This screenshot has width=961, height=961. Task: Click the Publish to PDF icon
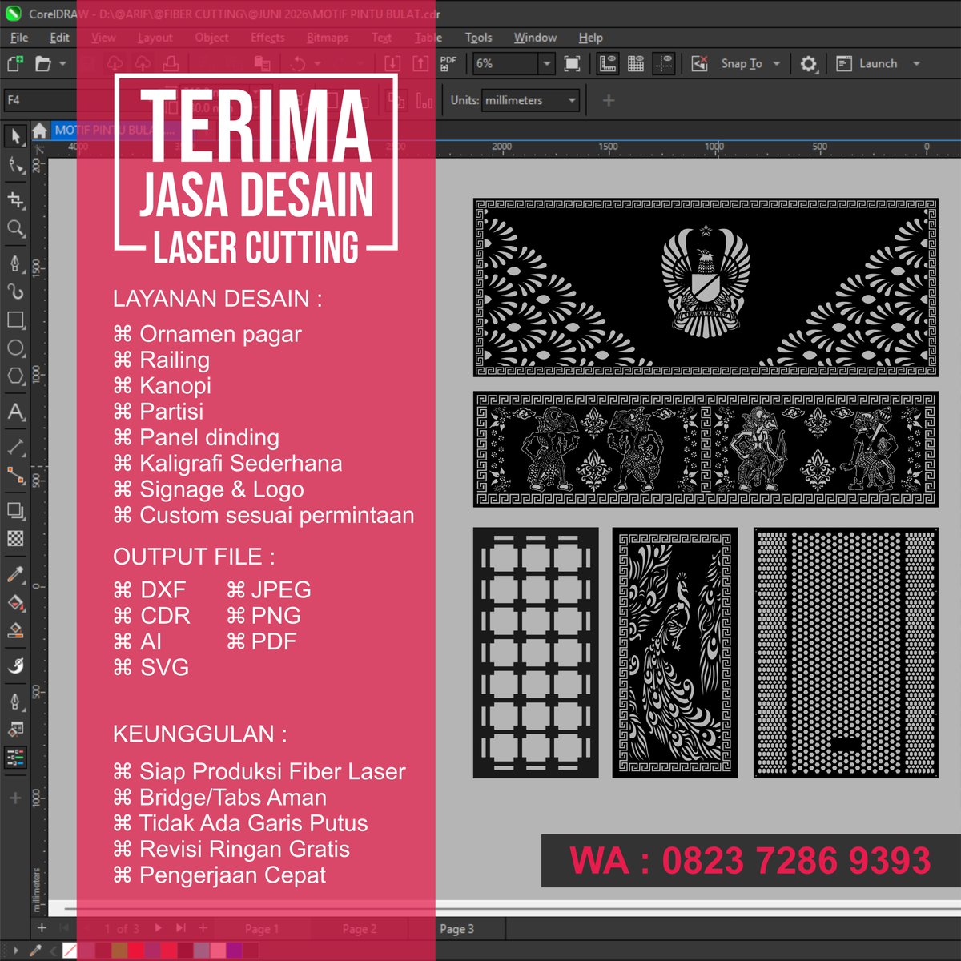click(448, 64)
